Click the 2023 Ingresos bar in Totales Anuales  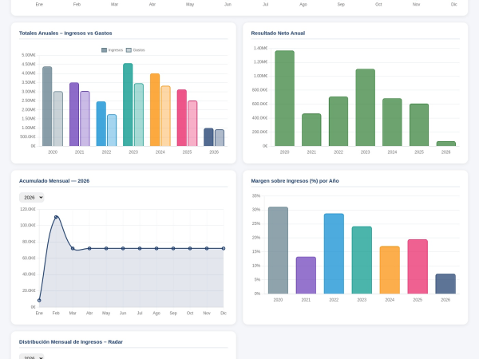[128, 105]
